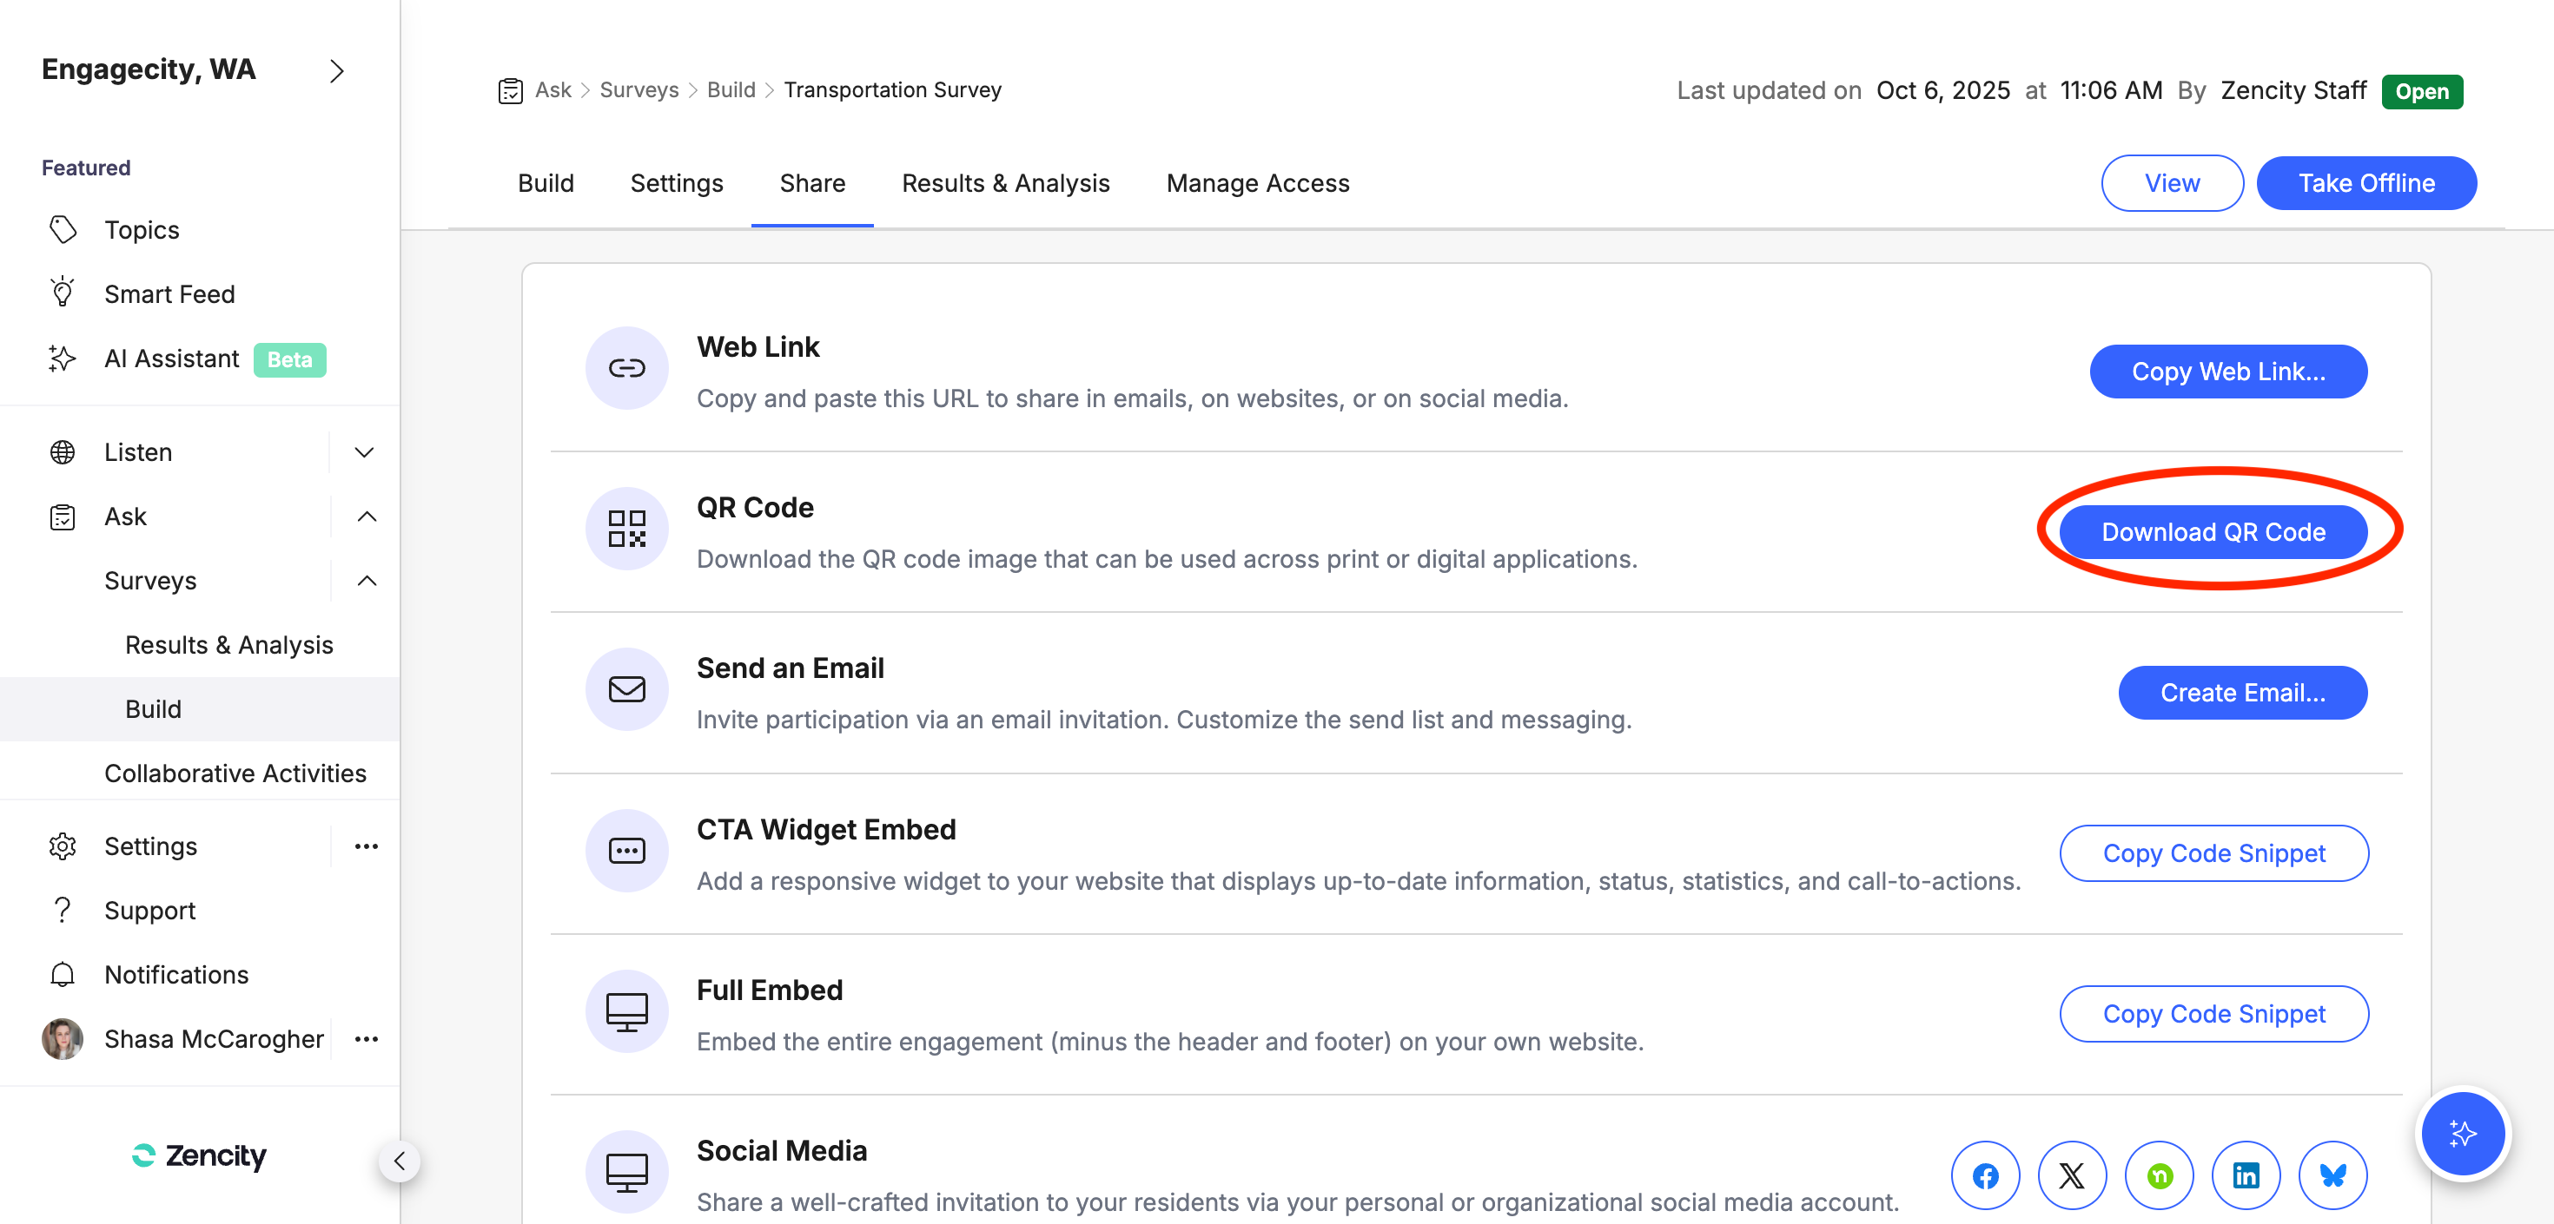
Task: Share survey via Facebook icon
Action: [x=1985, y=1175]
